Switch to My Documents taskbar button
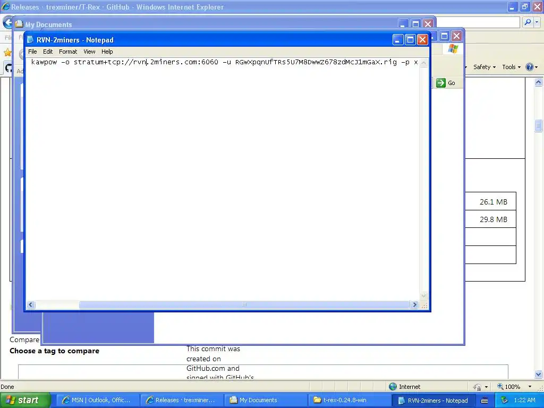This screenshot has height=408, width=544. tap(266, 400)
